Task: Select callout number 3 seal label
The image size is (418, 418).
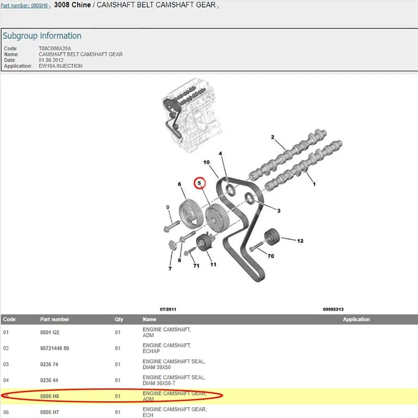Action: pyautogui.click(x=279, y=211)
